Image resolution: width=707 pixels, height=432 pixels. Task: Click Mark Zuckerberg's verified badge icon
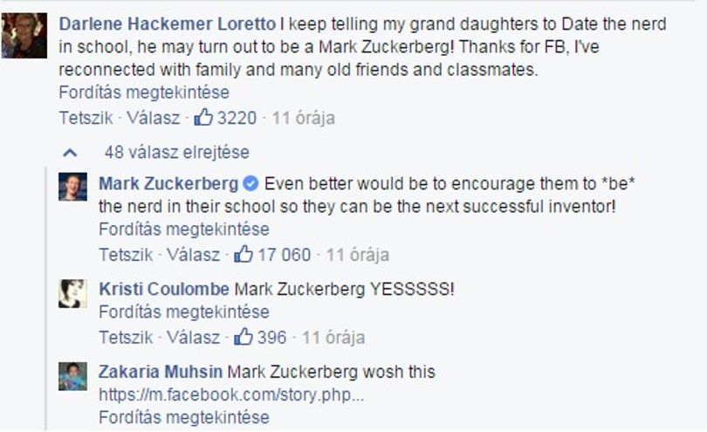(251, 183)
